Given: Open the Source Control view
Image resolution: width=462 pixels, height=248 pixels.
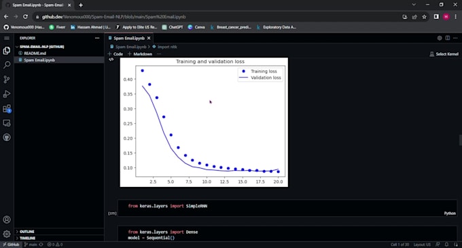Looking at the screenshot, I should pos(7,79).
